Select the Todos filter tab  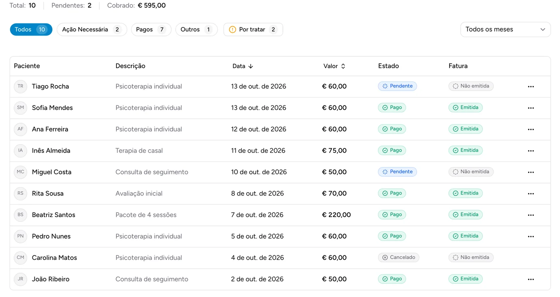coord(31,30)
